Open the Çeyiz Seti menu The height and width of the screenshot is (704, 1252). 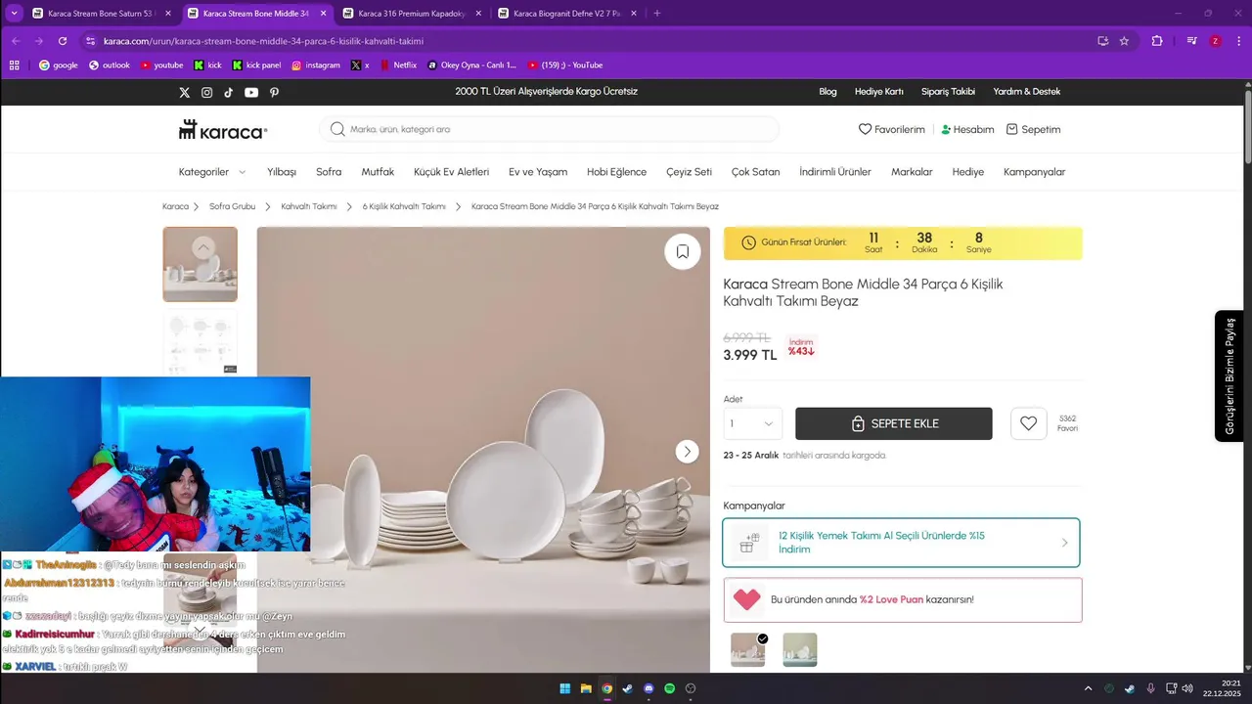(x=689, y=172)
